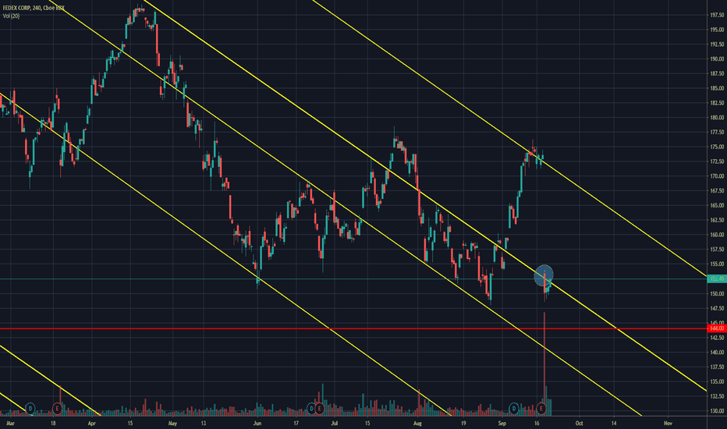
Task: Click the Nov label on time axis
Action: tap(668, 424)
